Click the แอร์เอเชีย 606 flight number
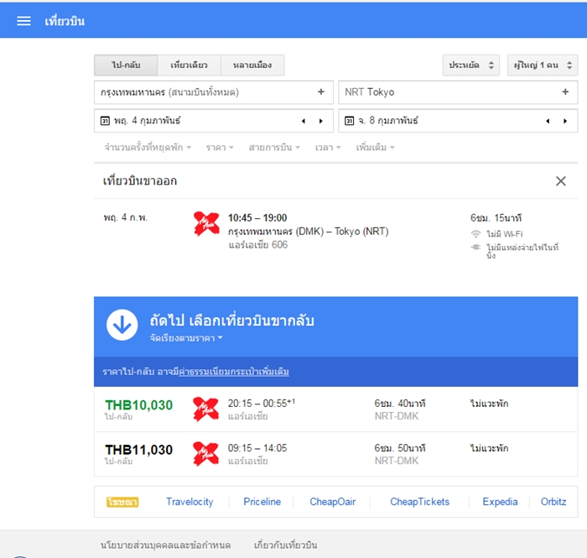The image size is (587, 558). [x=258, y=245]
